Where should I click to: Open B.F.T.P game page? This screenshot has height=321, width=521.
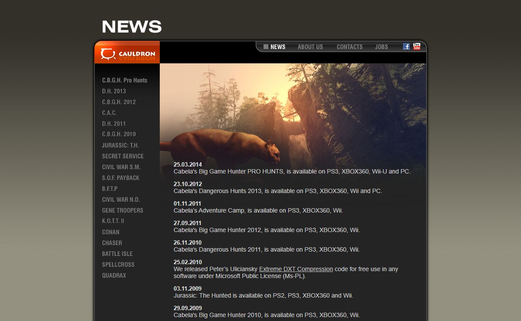pos(110,189)
